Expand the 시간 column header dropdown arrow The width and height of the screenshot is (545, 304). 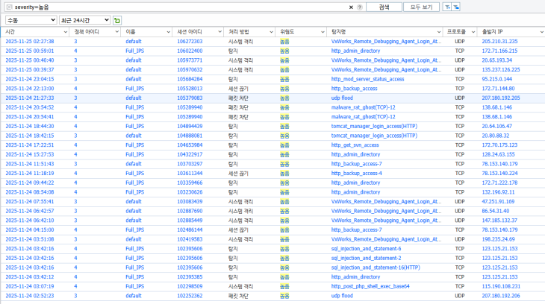tap(66, 32)
